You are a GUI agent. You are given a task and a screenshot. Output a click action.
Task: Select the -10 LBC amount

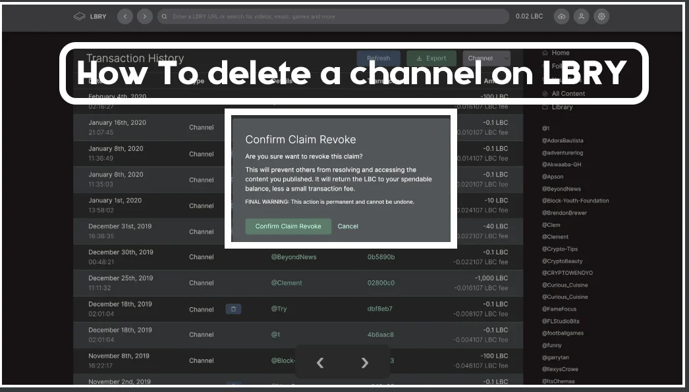(496, 200)
